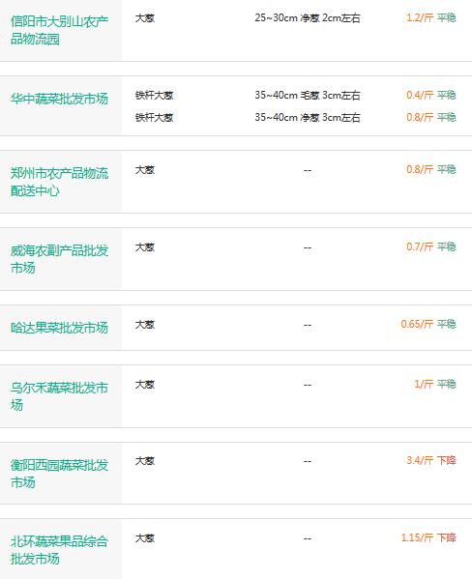Click the 25~30cm 净葱 2cm左右 specification

[308, 17]
